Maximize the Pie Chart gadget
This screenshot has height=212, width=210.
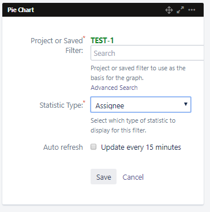click(x=180, y=10)
